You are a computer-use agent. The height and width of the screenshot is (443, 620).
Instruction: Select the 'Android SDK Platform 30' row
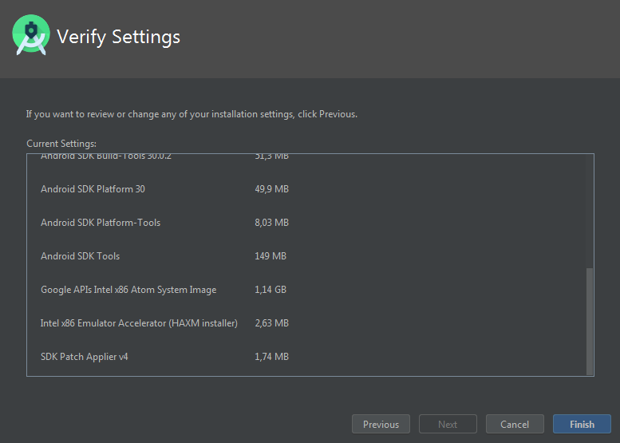tap(93, 189)
